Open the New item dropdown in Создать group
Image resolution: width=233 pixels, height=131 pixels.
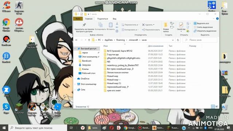click(x=172, y=23)
